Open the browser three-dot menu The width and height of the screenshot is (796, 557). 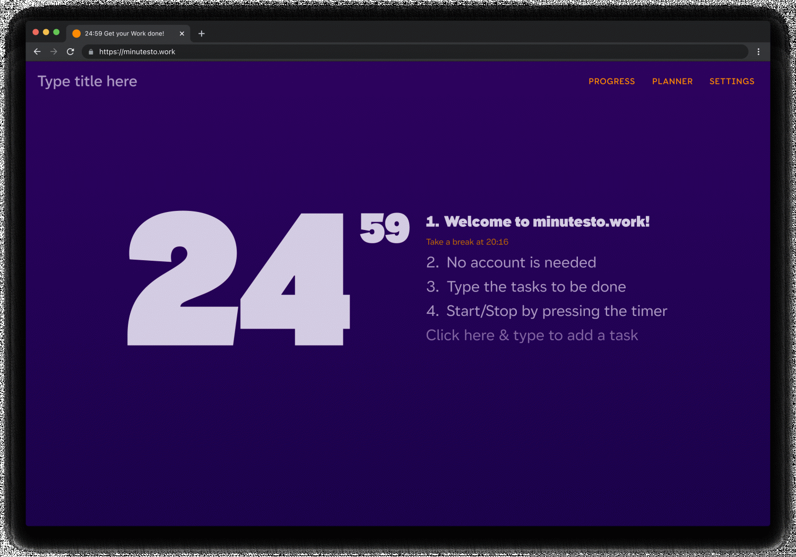point(758,52)
